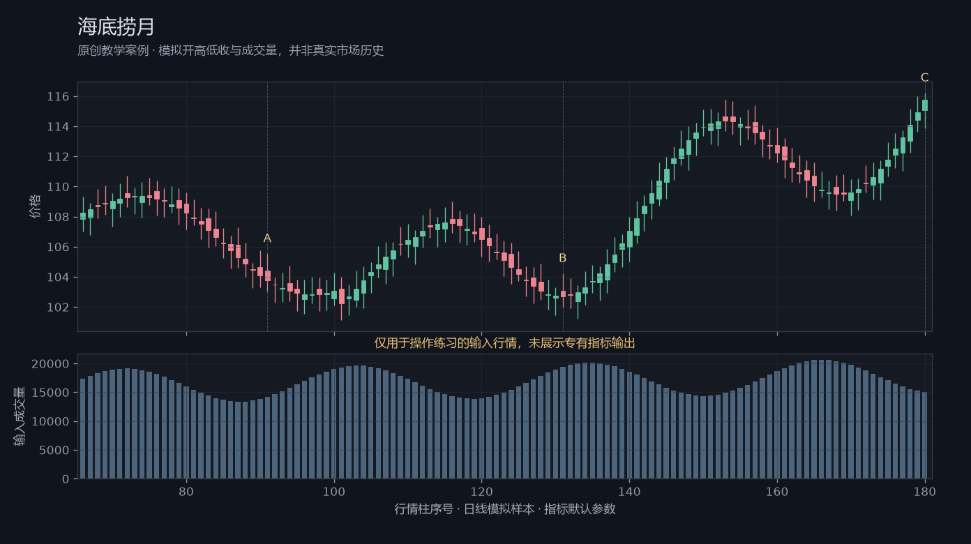Click the volume bar at index 180
This screenshot has height=544, width=971.
tap(925, 435)
